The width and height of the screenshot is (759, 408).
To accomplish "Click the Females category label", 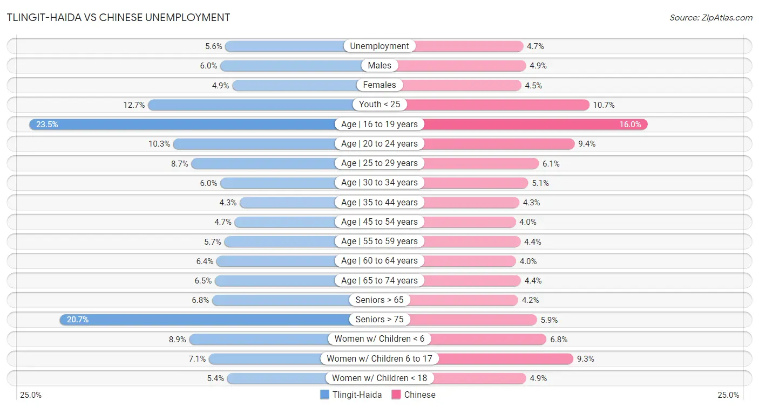I will [380, 85].
